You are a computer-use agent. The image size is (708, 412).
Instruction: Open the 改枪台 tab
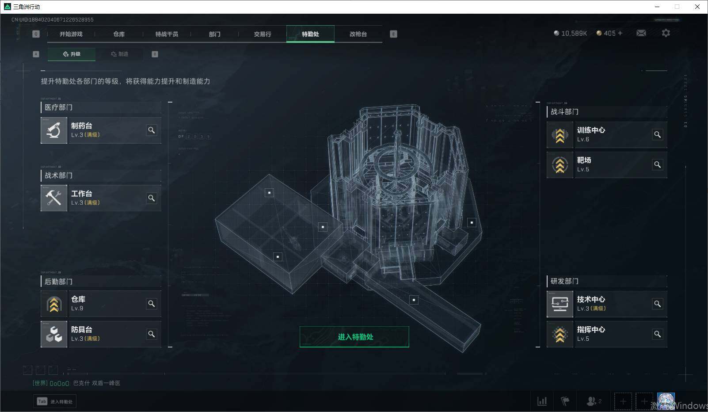[x=358, y=34]
